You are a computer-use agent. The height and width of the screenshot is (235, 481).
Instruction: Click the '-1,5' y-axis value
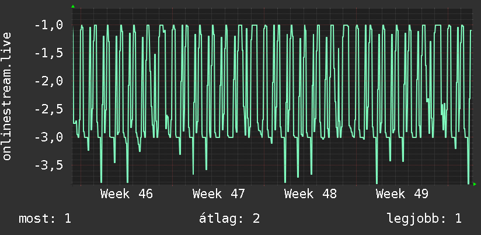click(49, 53)
